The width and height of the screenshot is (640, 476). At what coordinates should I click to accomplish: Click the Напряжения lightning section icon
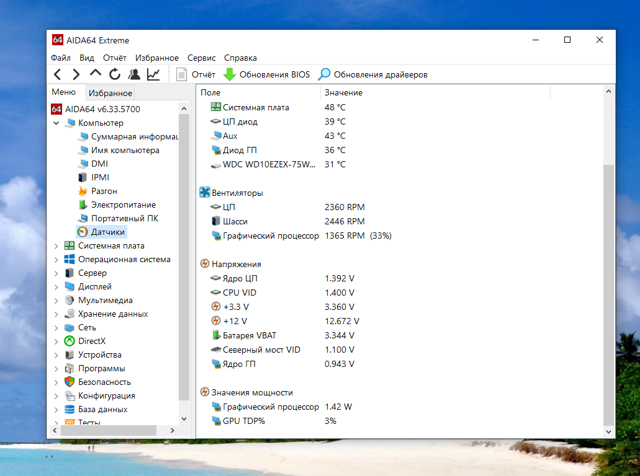pos(204,263)
